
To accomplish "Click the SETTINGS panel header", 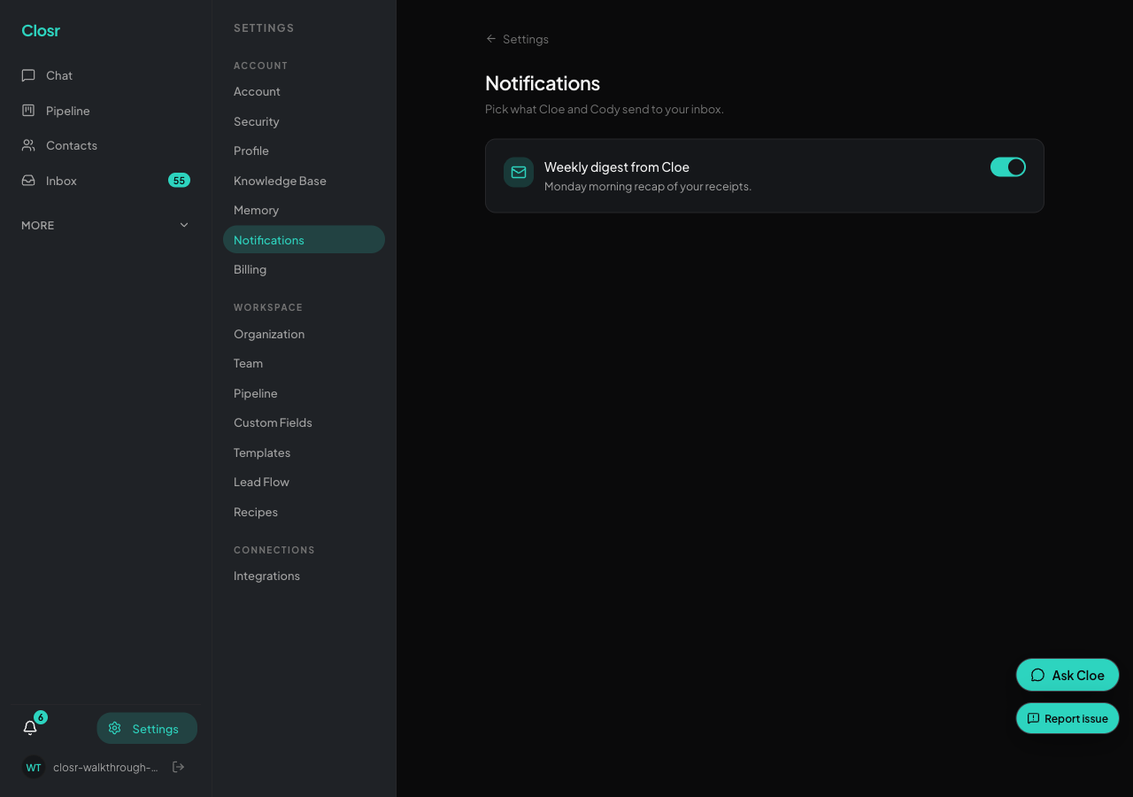I will point(264,28).
